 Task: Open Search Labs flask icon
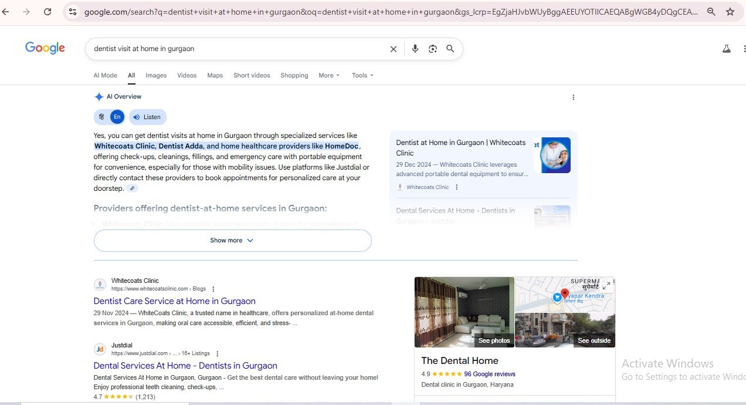[727, 49]
